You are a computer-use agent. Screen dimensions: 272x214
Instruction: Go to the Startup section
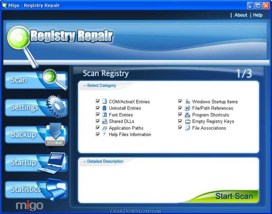pyautogui.click(x=36, y=163)
